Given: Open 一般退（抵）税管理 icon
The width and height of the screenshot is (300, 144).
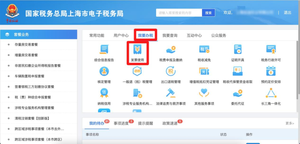Looking at the screenshot, I should 137,71.
